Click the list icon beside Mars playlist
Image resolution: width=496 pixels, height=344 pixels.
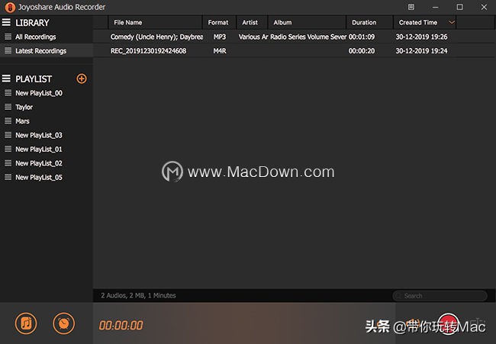point(8,121)
